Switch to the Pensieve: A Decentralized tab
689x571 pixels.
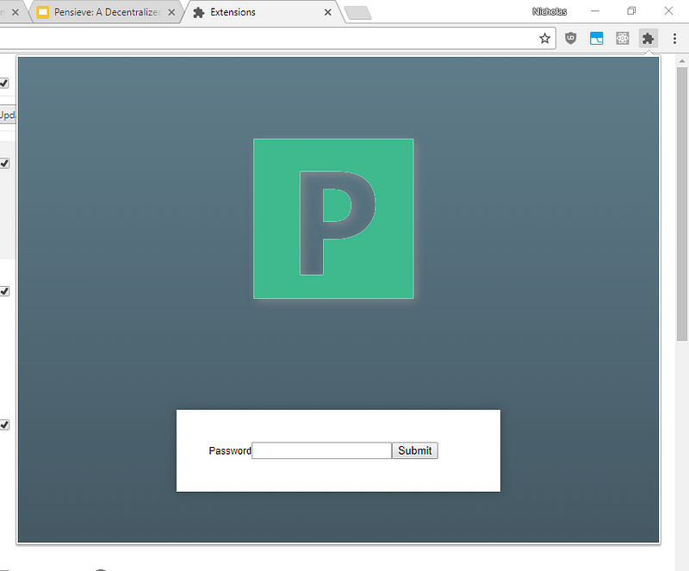click(x=105, y=12)
